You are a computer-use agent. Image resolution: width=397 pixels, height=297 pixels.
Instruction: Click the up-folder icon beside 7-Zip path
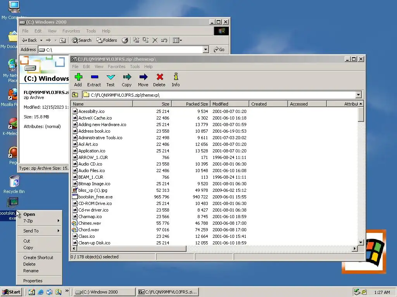[75, 95]
